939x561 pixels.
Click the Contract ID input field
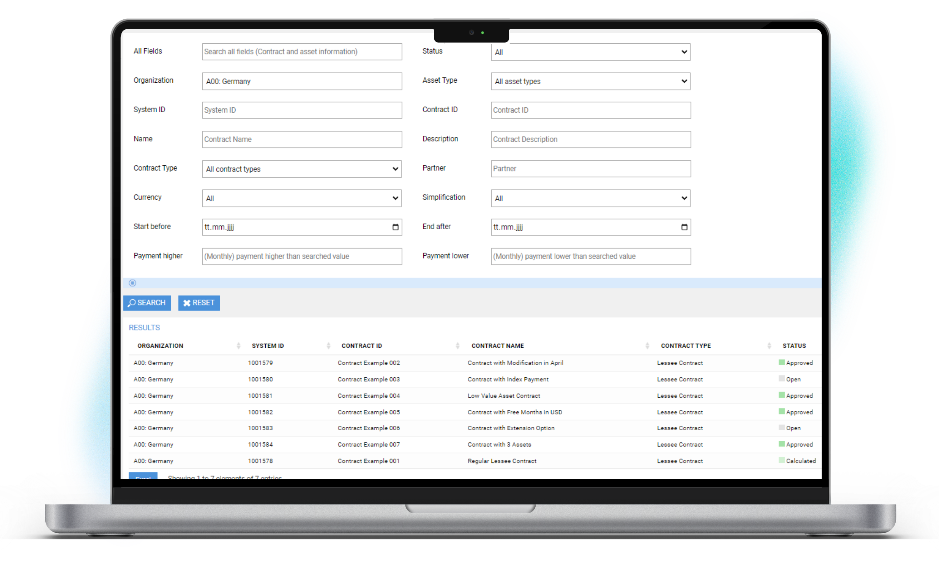coord(591,110)
